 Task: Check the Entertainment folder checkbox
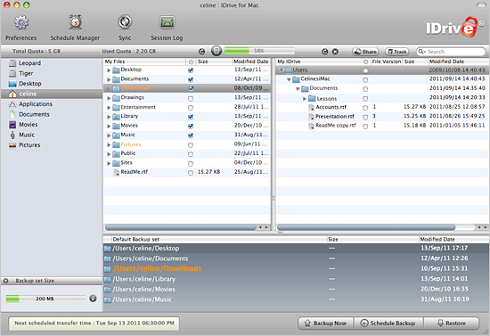click(191, 108)
